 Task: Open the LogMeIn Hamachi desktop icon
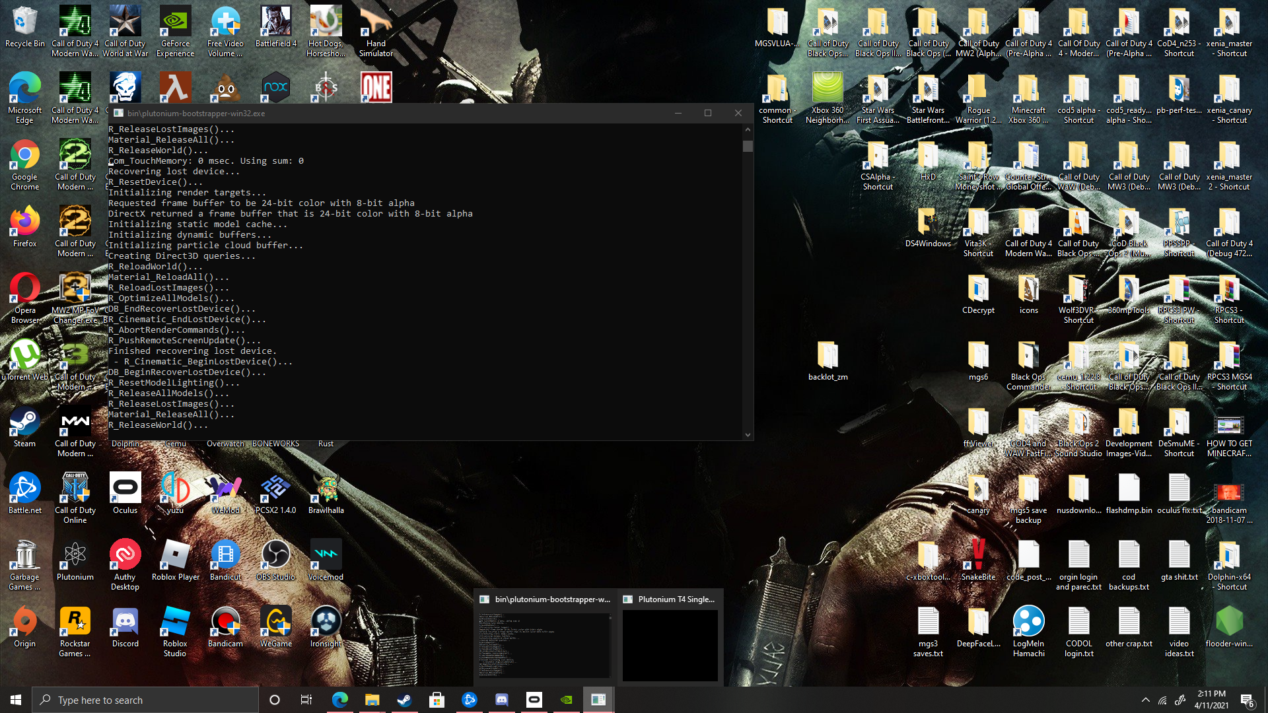pos(1028,632)
